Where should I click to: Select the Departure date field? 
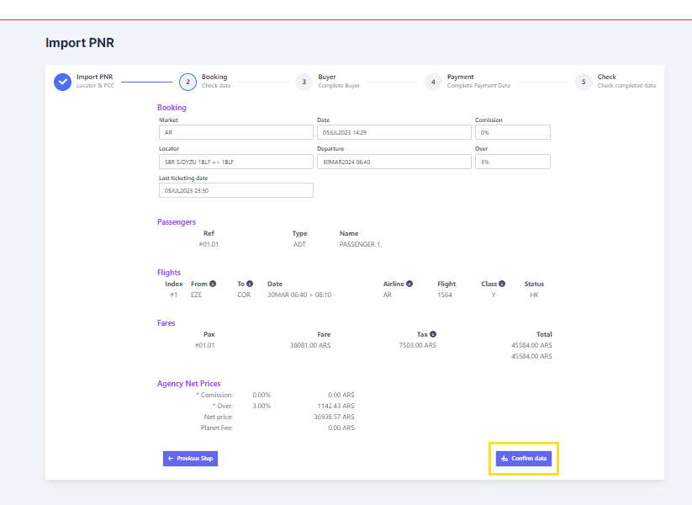pos(394,162)
